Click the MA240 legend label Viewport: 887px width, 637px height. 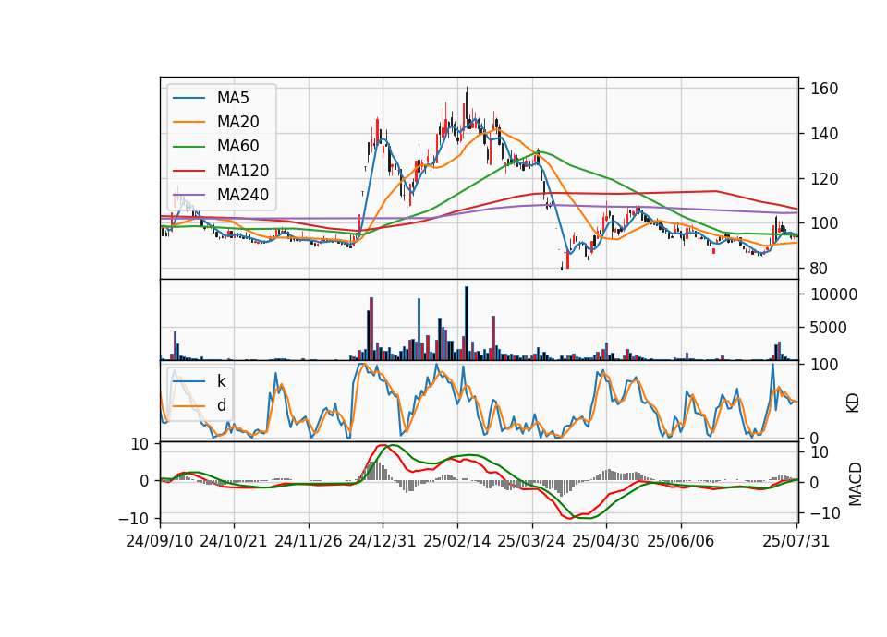click(x=243, y=195)
